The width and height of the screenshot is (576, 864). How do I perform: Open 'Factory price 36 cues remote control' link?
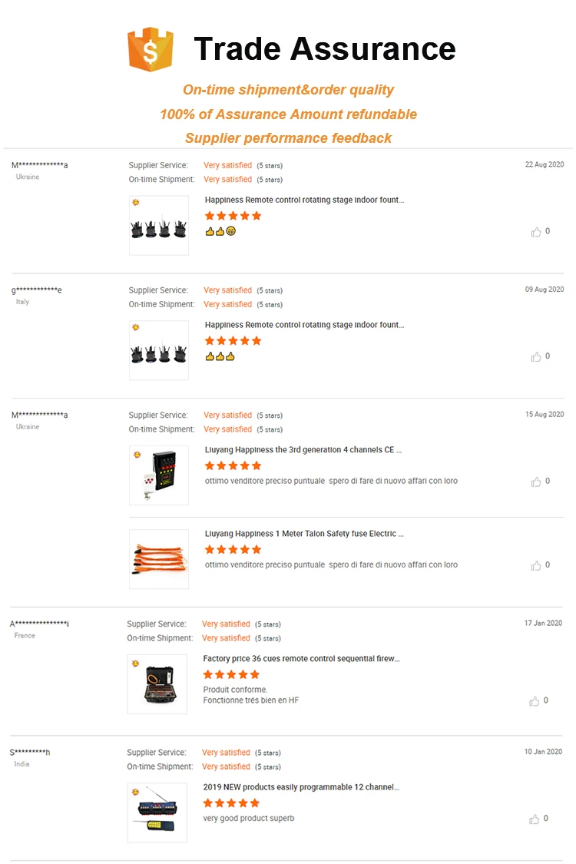(x=301, y=659)
